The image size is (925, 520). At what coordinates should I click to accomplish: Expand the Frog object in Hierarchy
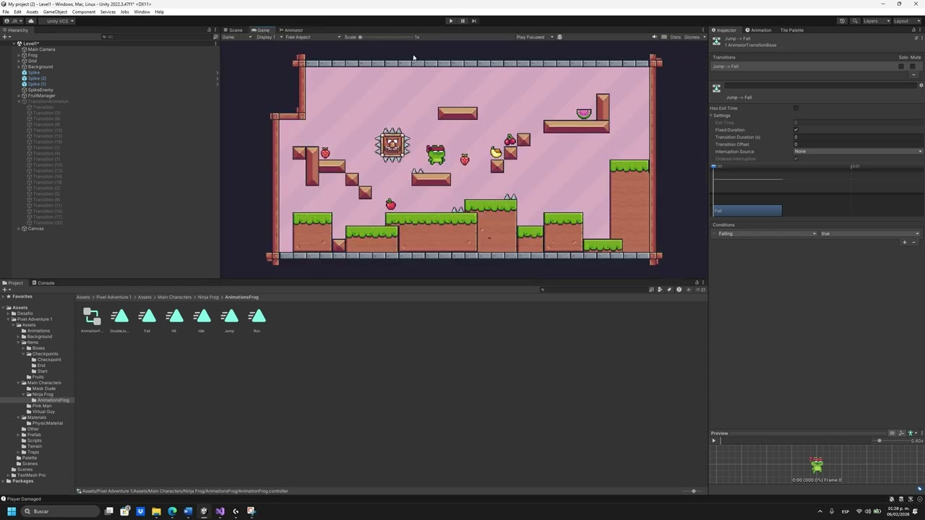(19, 55)
